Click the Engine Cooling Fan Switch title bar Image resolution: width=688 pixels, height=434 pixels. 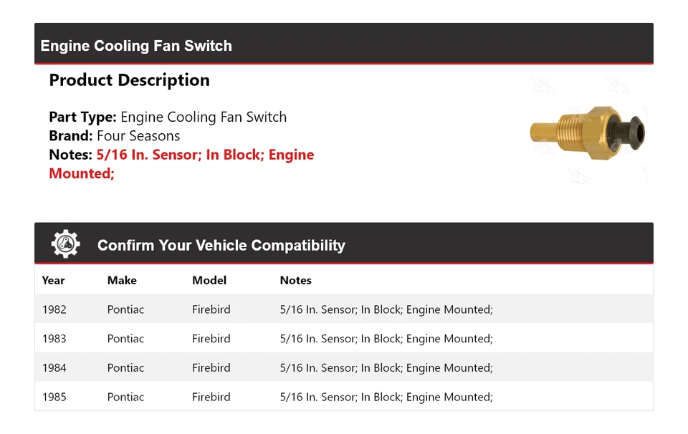click(136, 46)
